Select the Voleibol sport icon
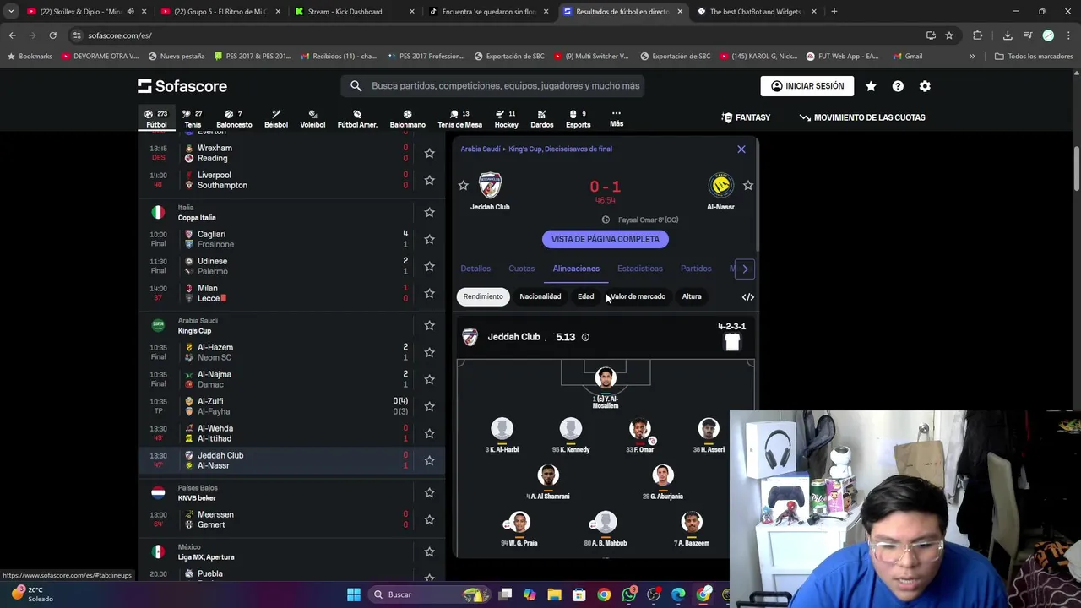This screenshot has width=1081, height=608. click(312, 118)
